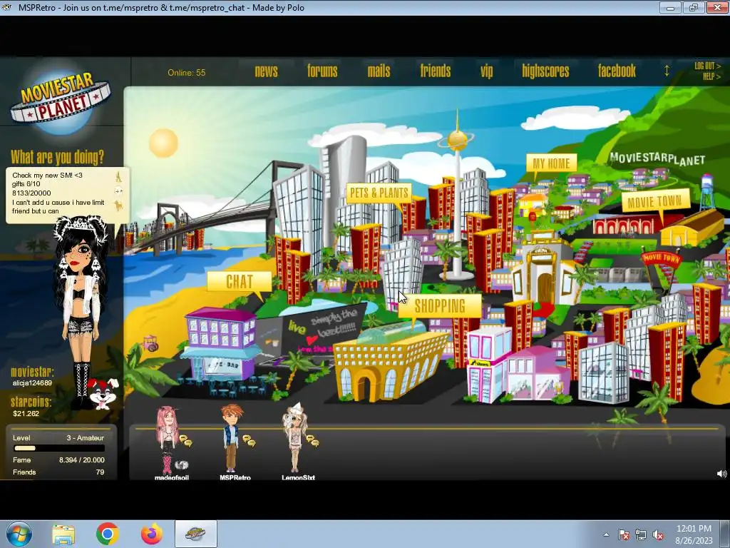
Task: Open the vip page
Action: 486,71
